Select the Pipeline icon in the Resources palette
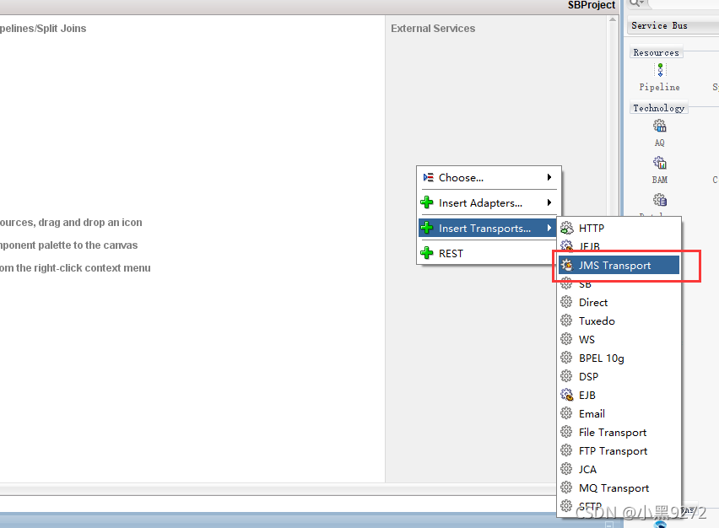Image resolution: width=719 pixels, height=528 pixels. coord(660,70)
